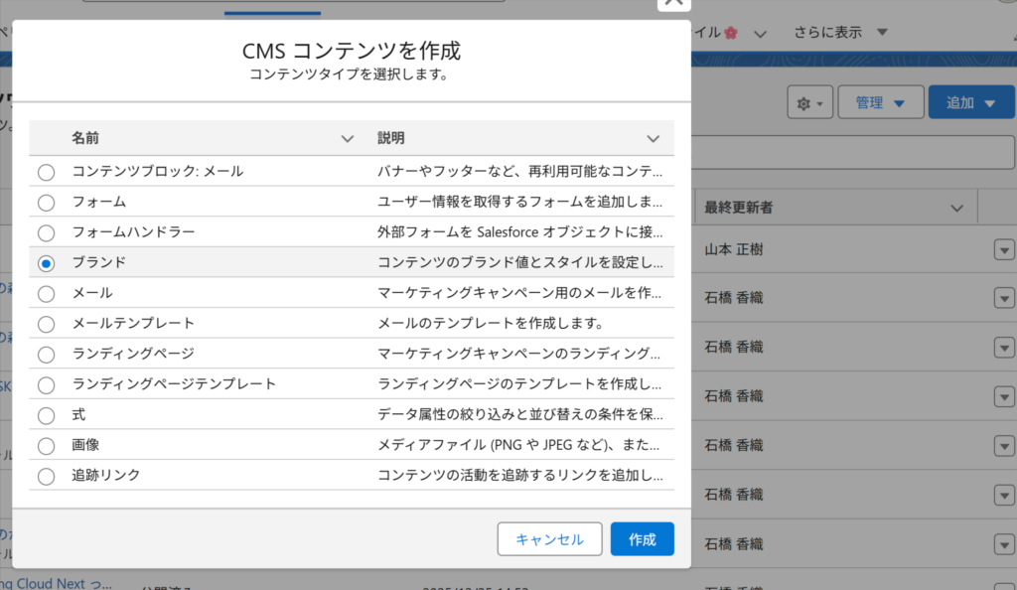Choose the メール content type radio

[x=46, y=294]
